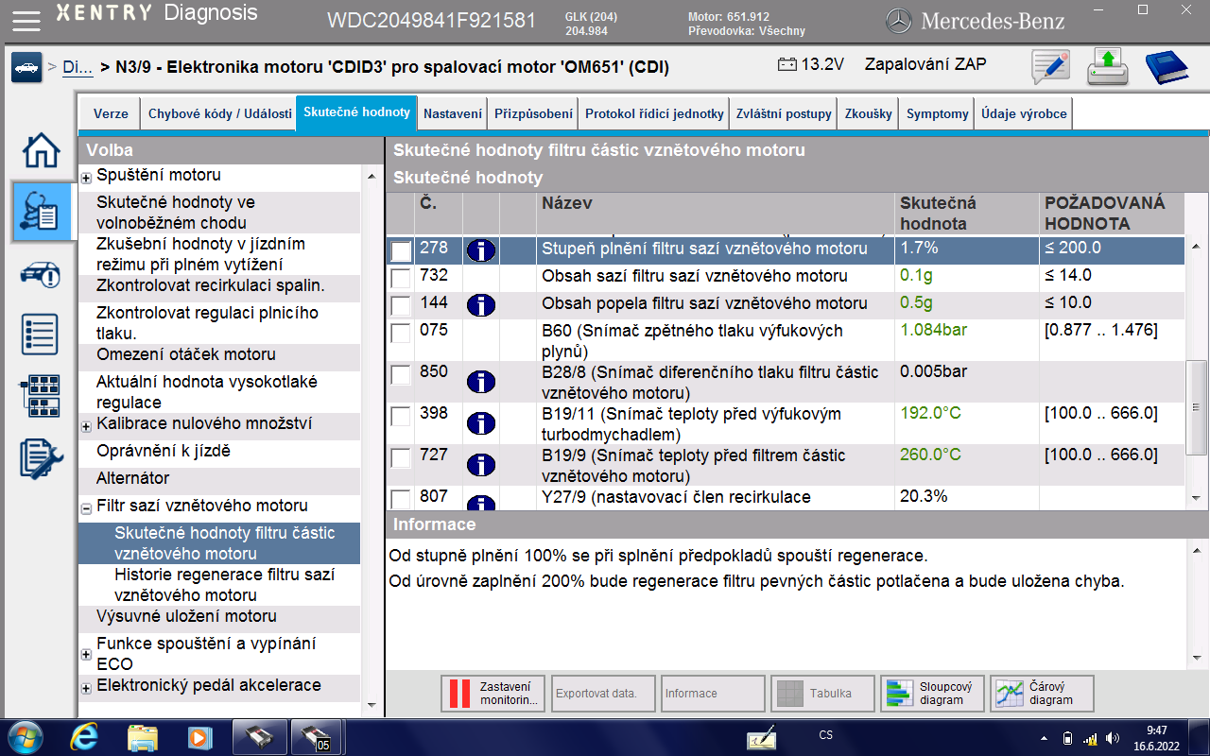Click the Windows Start button
The height and width of the screenshot is (756, 1210).
(24, 736)
